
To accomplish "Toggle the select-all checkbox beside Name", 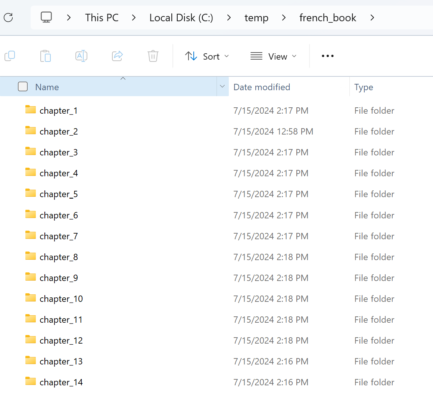I will tap(23, 86).
